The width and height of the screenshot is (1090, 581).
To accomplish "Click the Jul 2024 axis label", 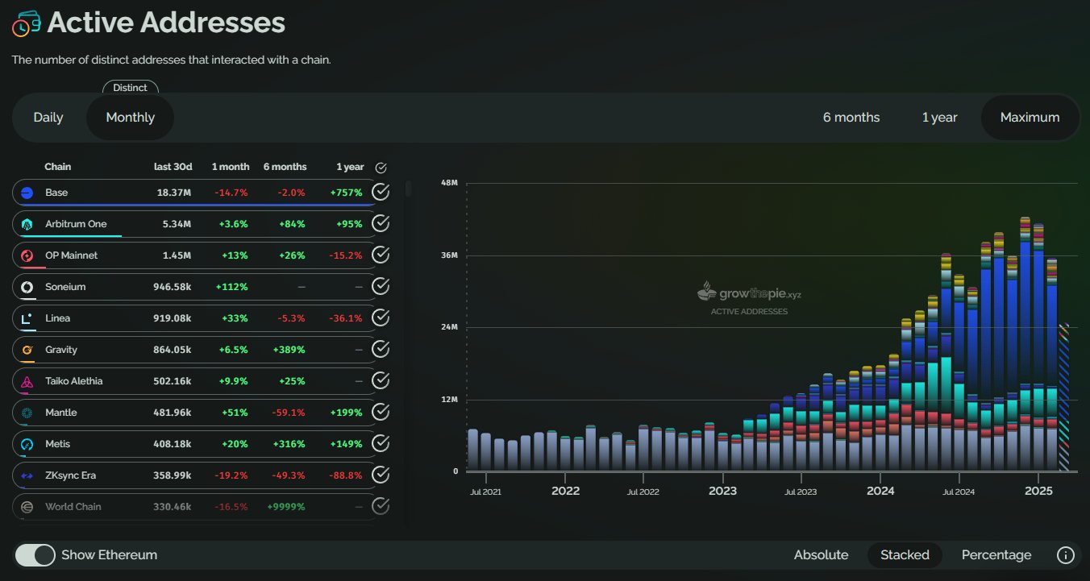I will coord(959,491).
